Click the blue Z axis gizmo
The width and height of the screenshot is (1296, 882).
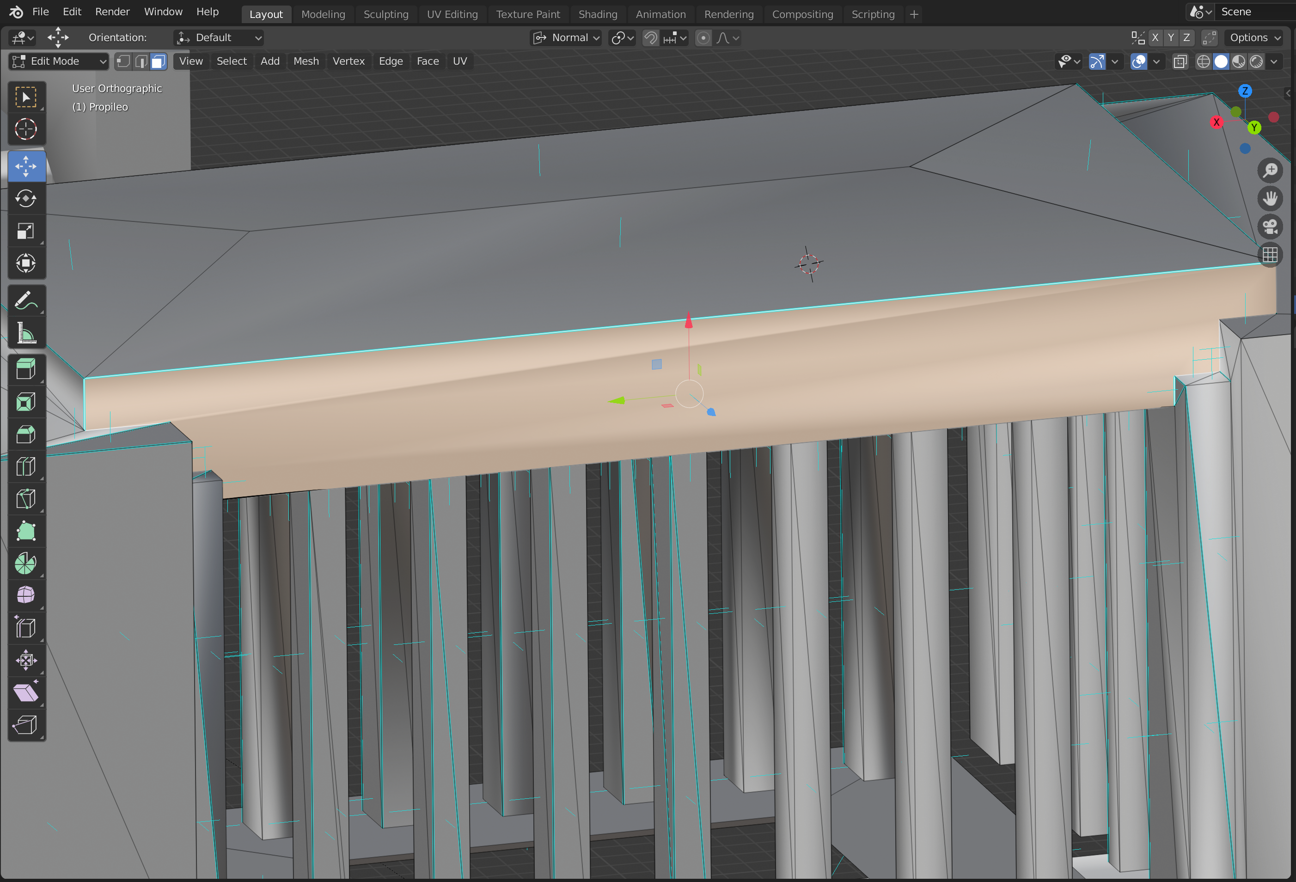pyautogui.click(x=1245, y=91)
